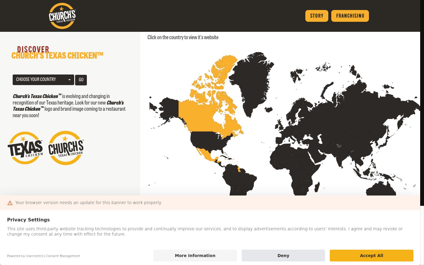Click the Church's Texas Chicken round logo in sidebar
424x265 pixels.
pyautogui.click(x=66, y=148)
